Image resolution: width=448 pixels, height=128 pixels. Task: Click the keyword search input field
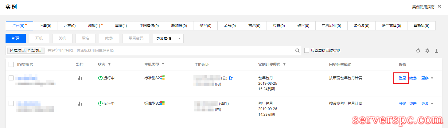pos(169,51)
